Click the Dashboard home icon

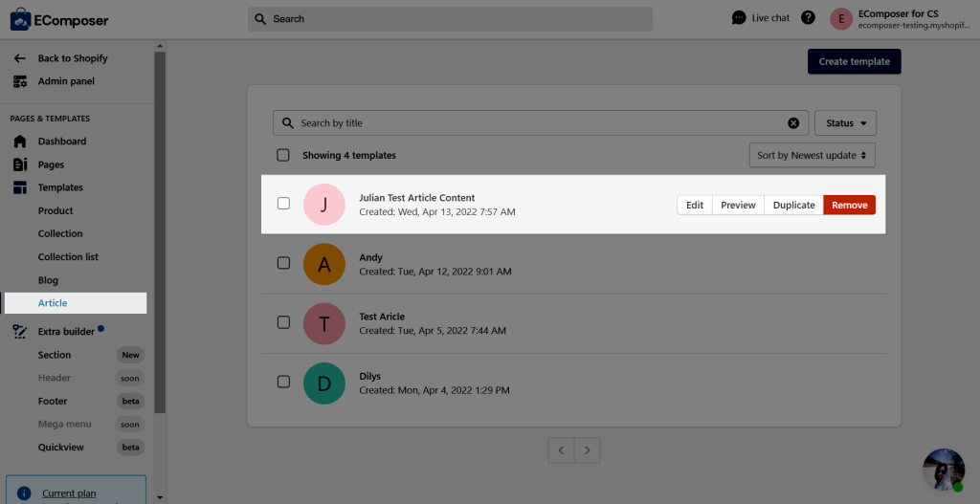pyautogui.click(x=20, y=142)
